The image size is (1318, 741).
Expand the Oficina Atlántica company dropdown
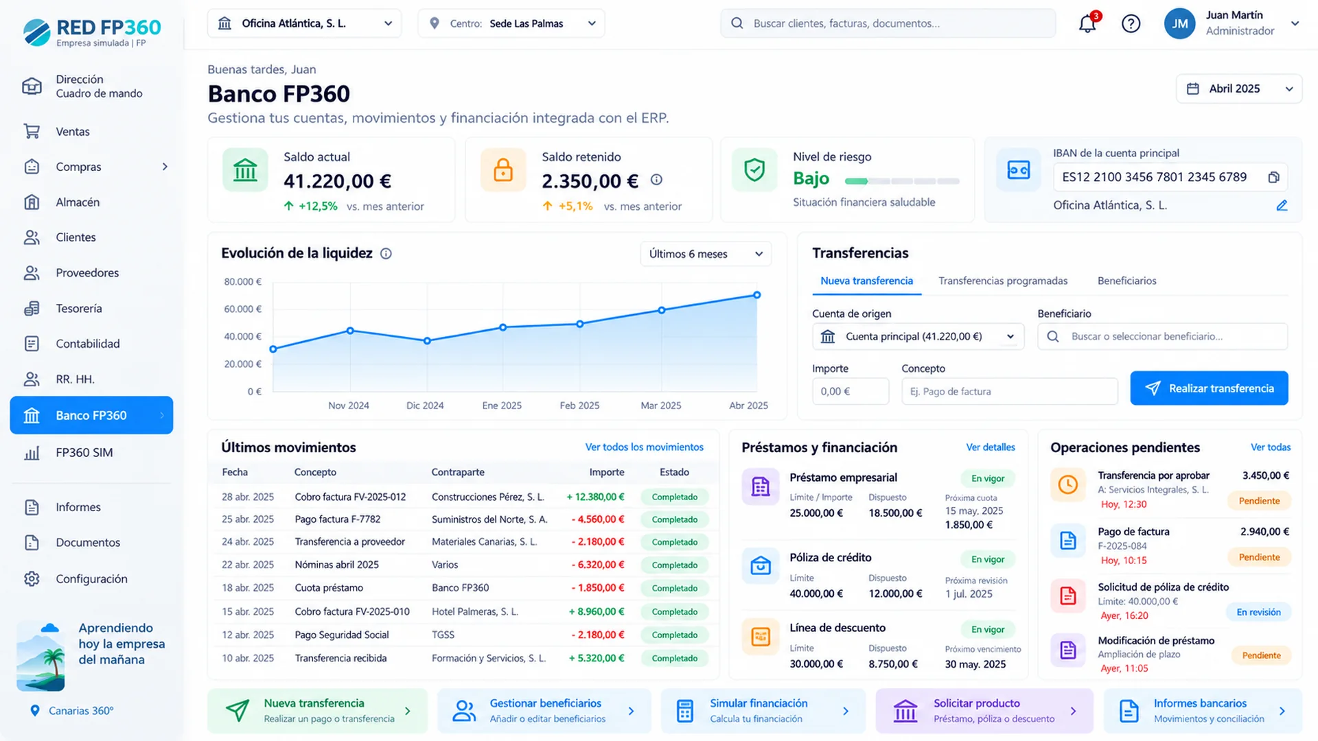(304, 23)
